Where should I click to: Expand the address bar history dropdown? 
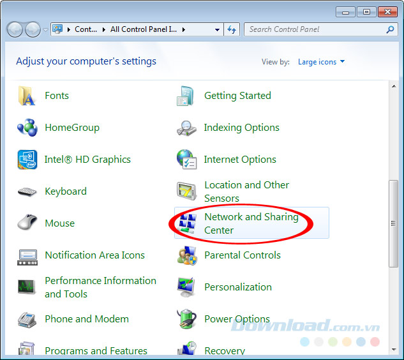[x=217, y=29]
